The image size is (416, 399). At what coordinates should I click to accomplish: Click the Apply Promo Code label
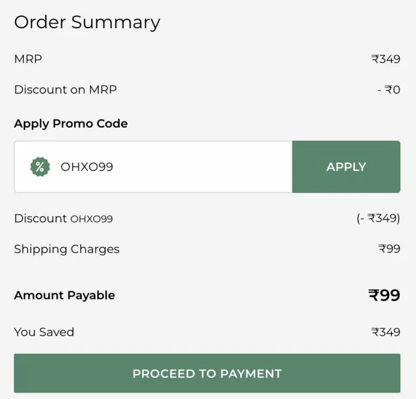(x=71, y=124)
